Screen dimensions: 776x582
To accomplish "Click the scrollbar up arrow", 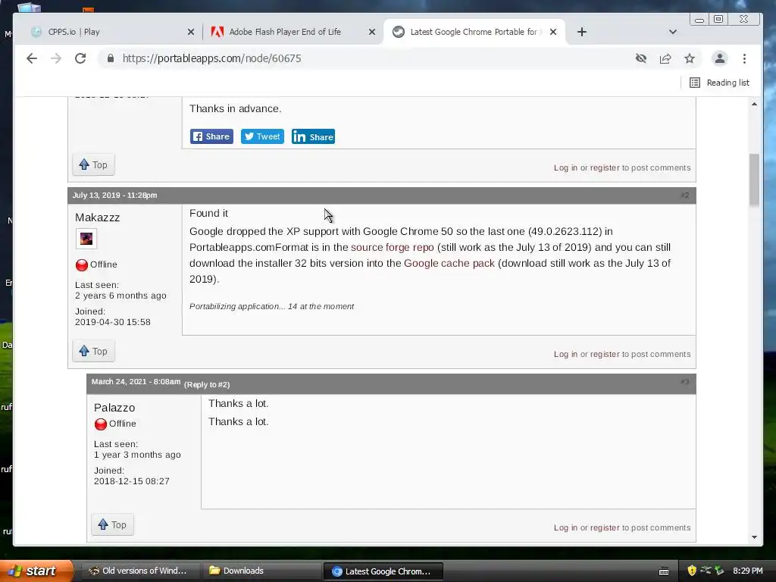I will pos(754,104).
